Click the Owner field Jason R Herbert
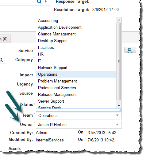 click(x=79, y=125)
